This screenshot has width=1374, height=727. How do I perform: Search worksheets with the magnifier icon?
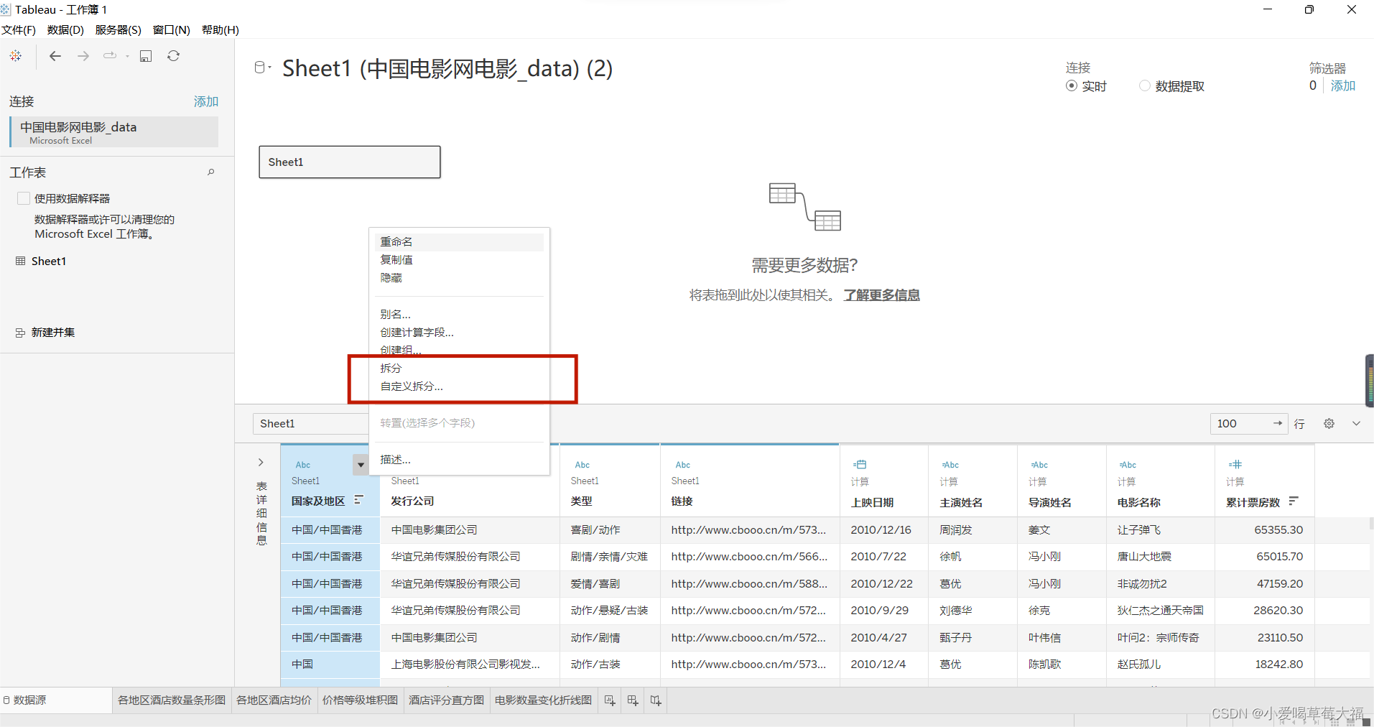tap(211, 172)
